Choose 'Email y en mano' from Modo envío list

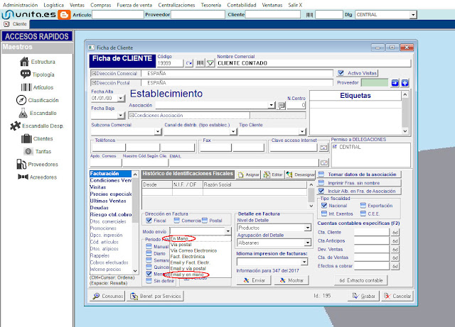click(189, 275)
